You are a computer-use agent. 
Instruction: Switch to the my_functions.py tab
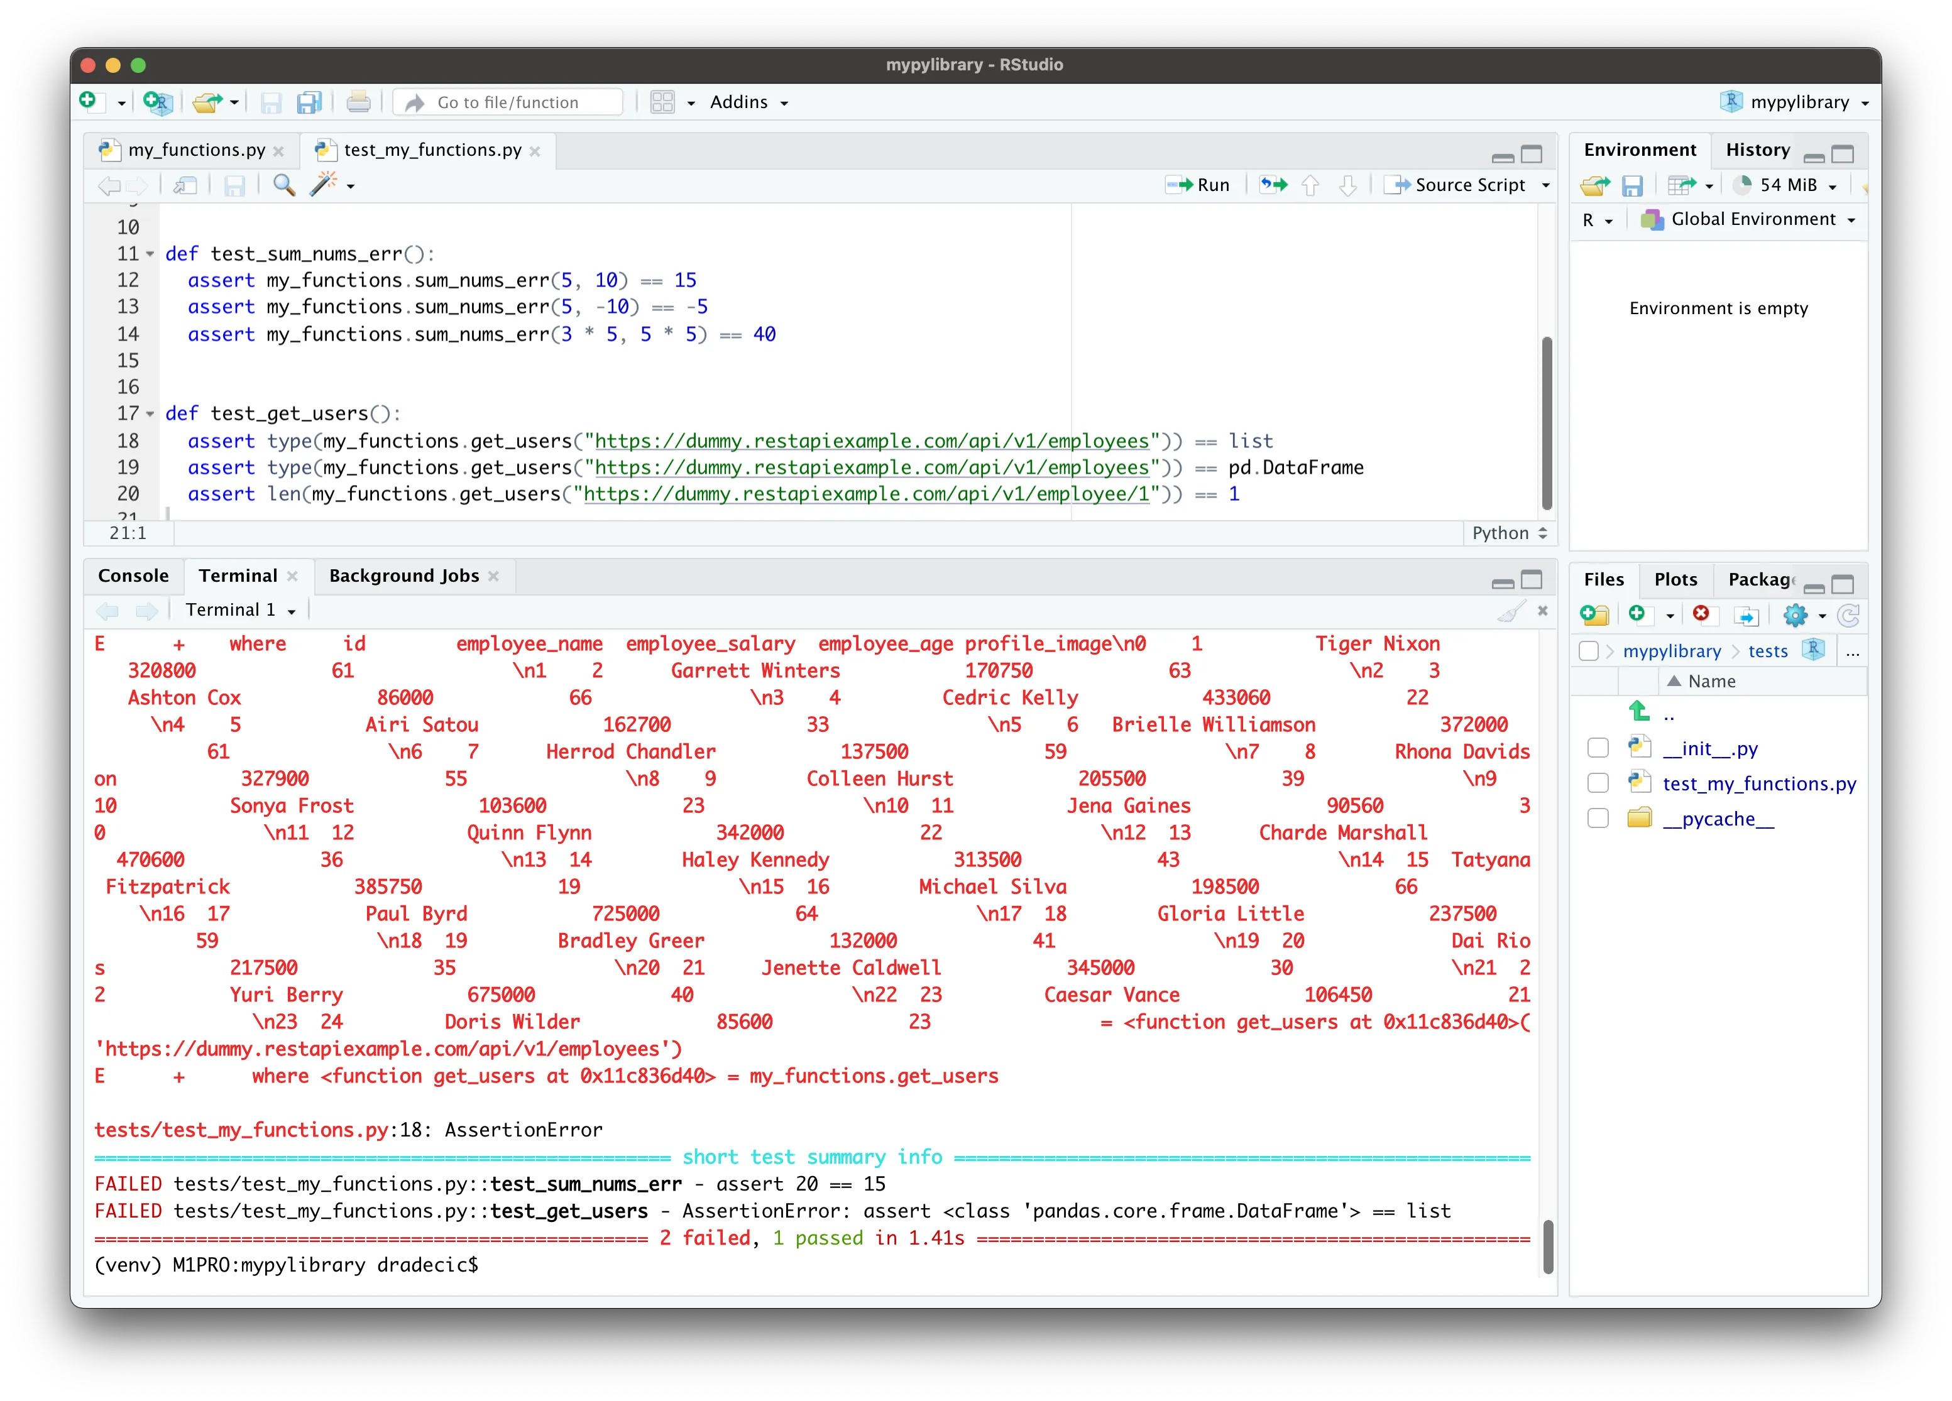point(195,150)
